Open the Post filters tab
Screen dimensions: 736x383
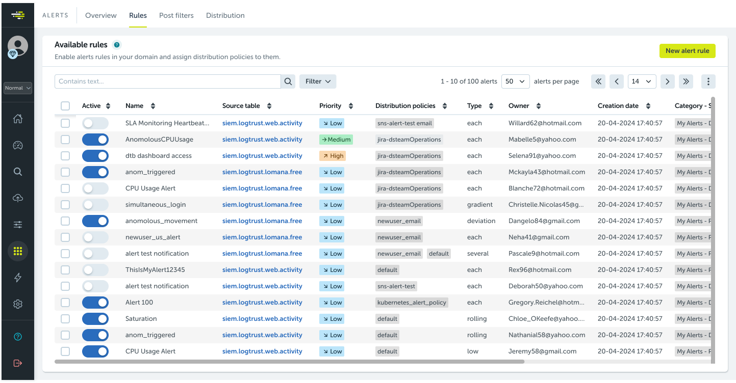click(176, 15)
